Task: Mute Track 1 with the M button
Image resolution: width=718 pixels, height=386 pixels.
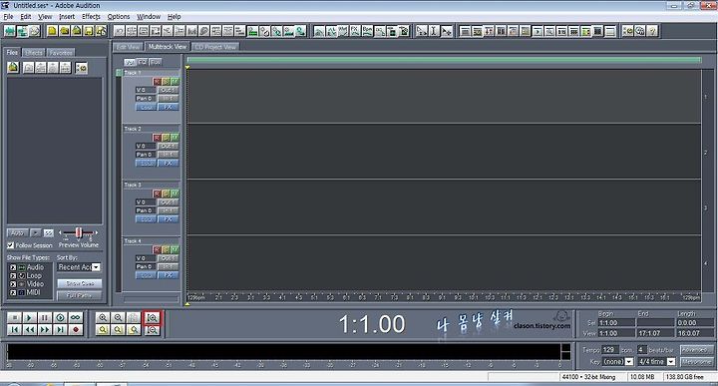Action: tap(174, 82)
